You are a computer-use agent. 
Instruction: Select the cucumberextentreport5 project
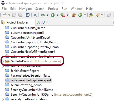click(27, 33)
